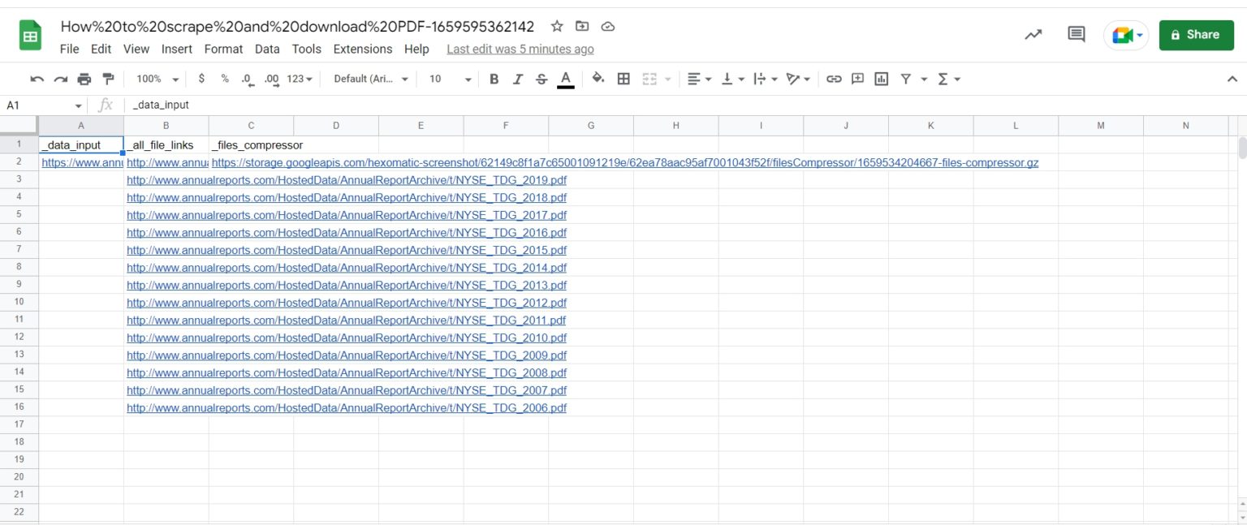
Task: Open the Insert menu
Action: click(177, 49)
